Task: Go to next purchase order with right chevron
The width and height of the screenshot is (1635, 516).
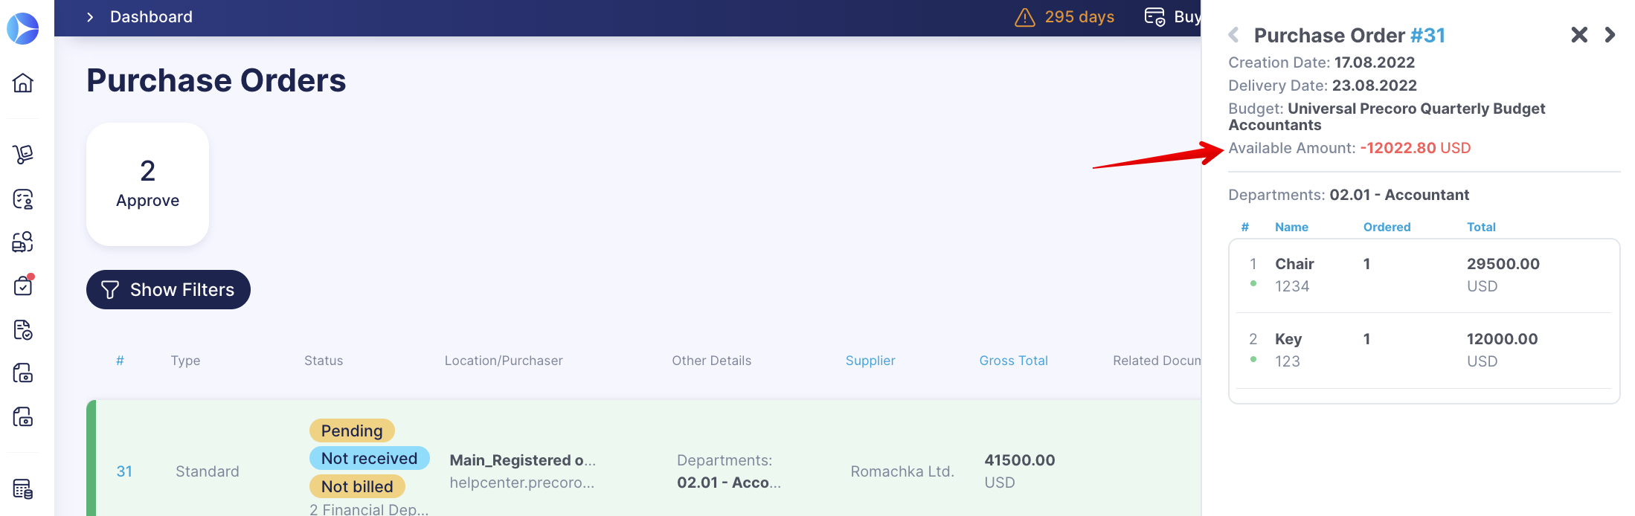Action: point(1610,35)
